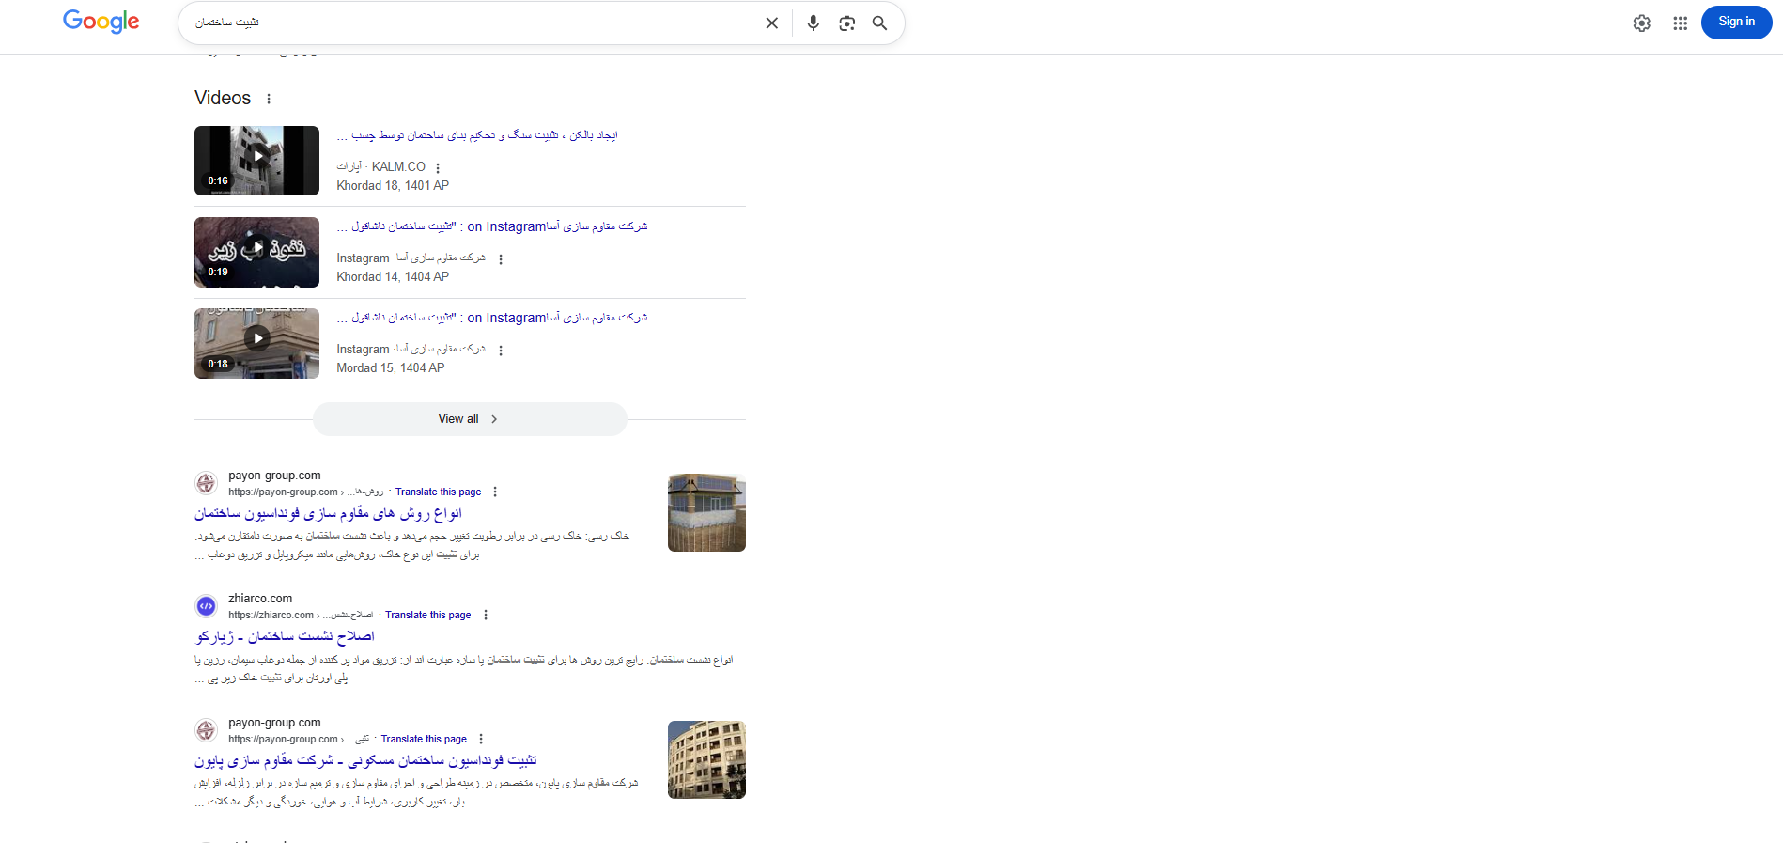
Task: Open more options for Khordad 14 video
Action: click(x=501, y=259)
